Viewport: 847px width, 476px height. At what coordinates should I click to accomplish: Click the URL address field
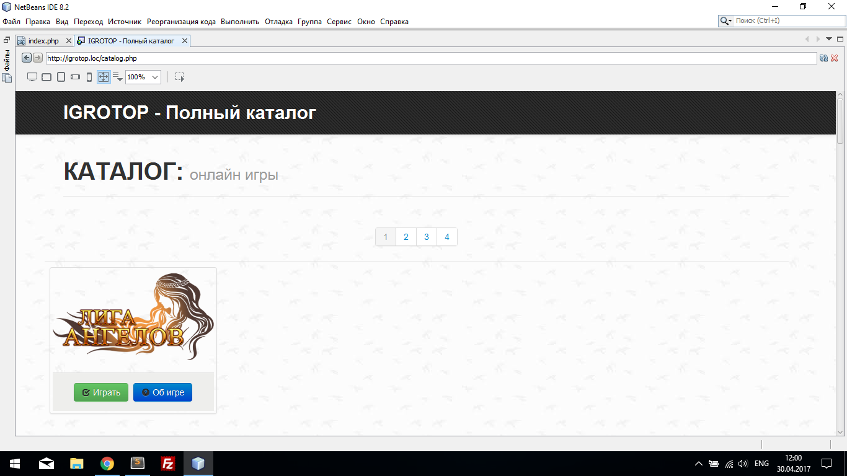point(432,58)
